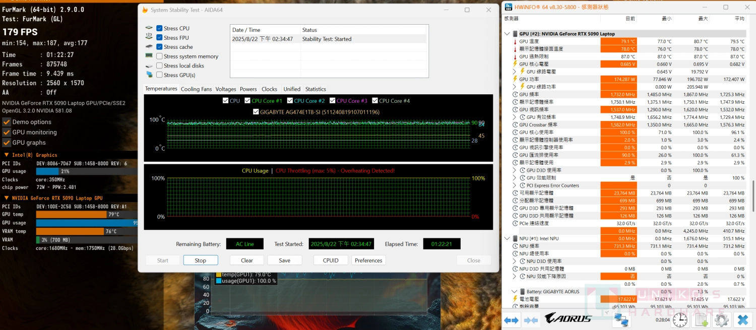Image resolution: width=756 pixels, height=330 pixels.
Task: Click the HWiNFO app icon in title bar
Action: click(x=508, y=7)
